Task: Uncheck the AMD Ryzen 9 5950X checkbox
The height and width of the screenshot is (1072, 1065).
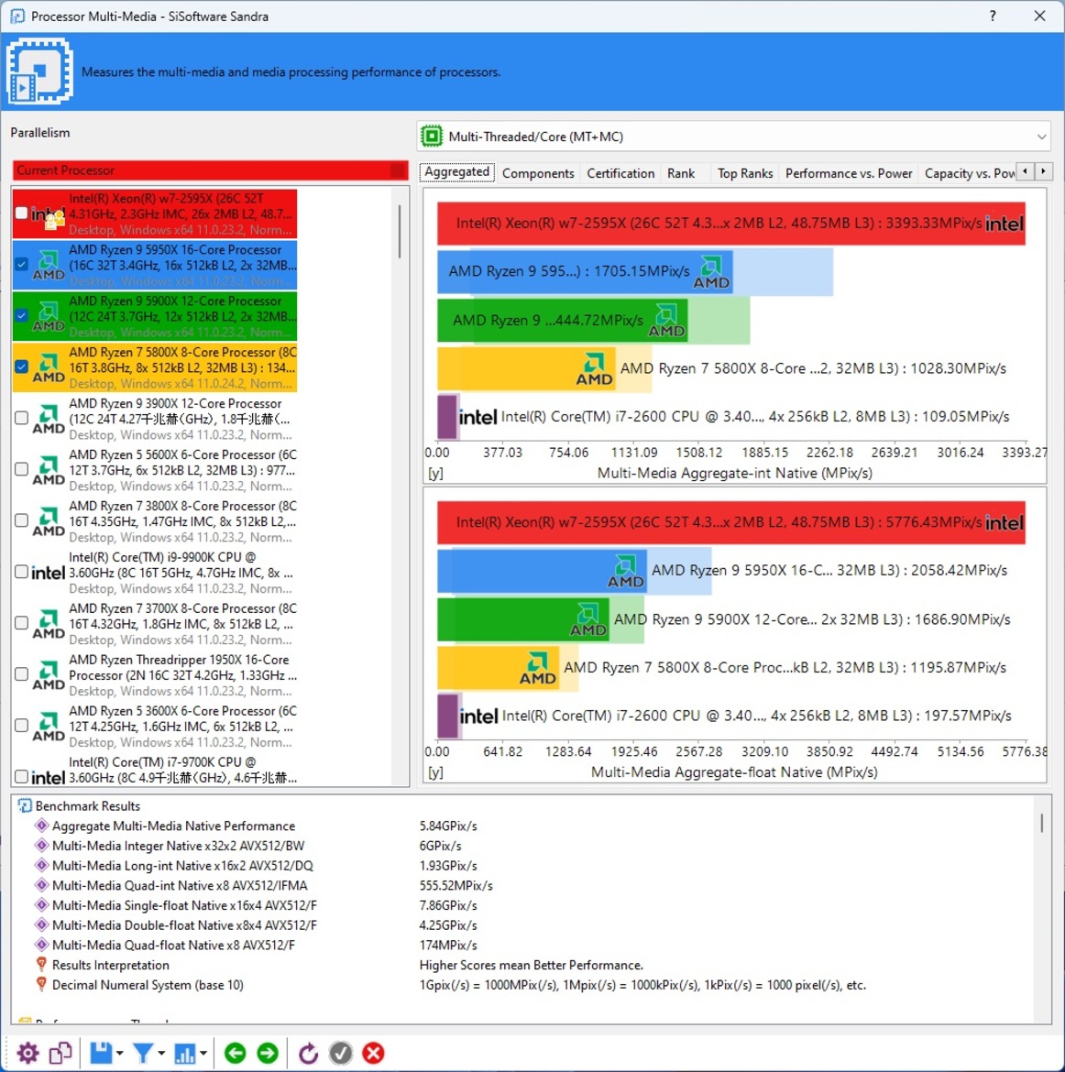Action: [21, 264]
